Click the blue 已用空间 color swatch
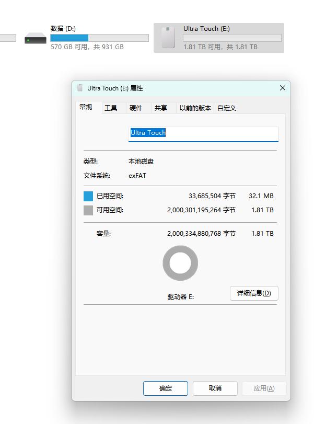Screen dimensions: 314x424 pyautogui.click(x=88, y=196)
